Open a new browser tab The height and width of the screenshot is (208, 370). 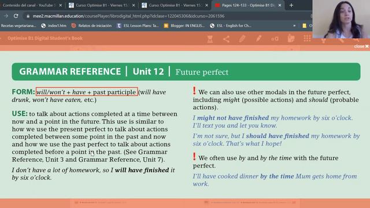[291, 5]
